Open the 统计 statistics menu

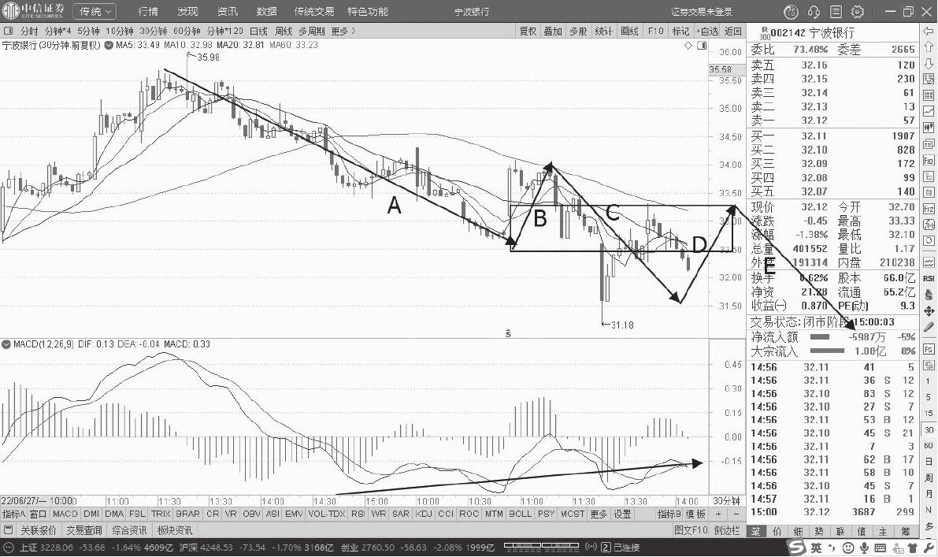click(x=603, y=31)
